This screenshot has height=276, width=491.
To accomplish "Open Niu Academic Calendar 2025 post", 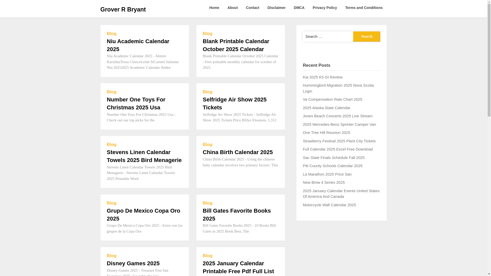I will click(138, 45).
